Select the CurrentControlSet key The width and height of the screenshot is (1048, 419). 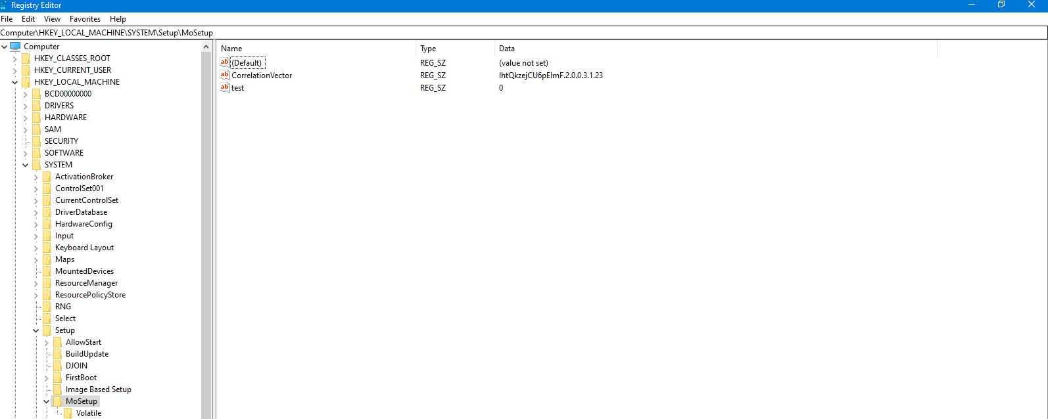tap(87, 200)
